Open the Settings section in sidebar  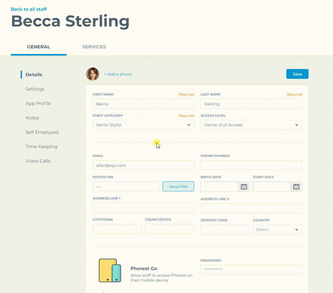coord(35,89)
